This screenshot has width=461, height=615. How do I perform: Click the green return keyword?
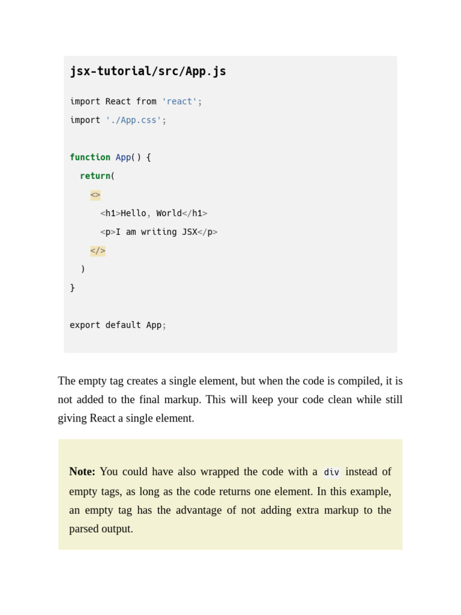pyautogui.click(x=95, y=176)
